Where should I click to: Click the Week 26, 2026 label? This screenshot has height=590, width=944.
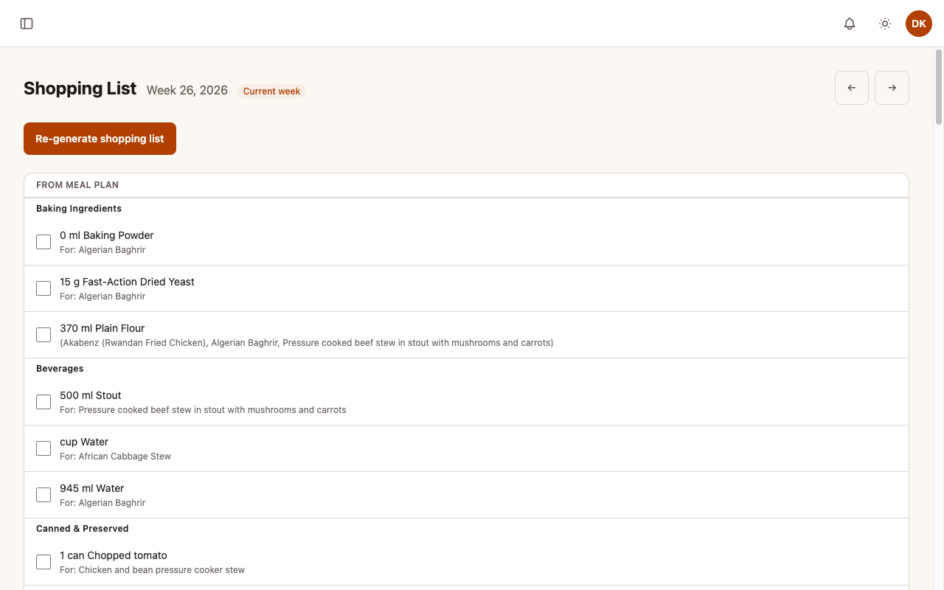(x=187, y=91)
